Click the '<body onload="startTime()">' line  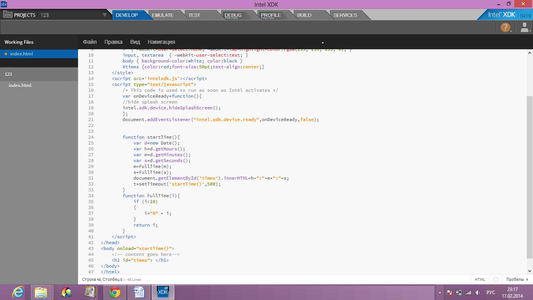tap(137, 248)
